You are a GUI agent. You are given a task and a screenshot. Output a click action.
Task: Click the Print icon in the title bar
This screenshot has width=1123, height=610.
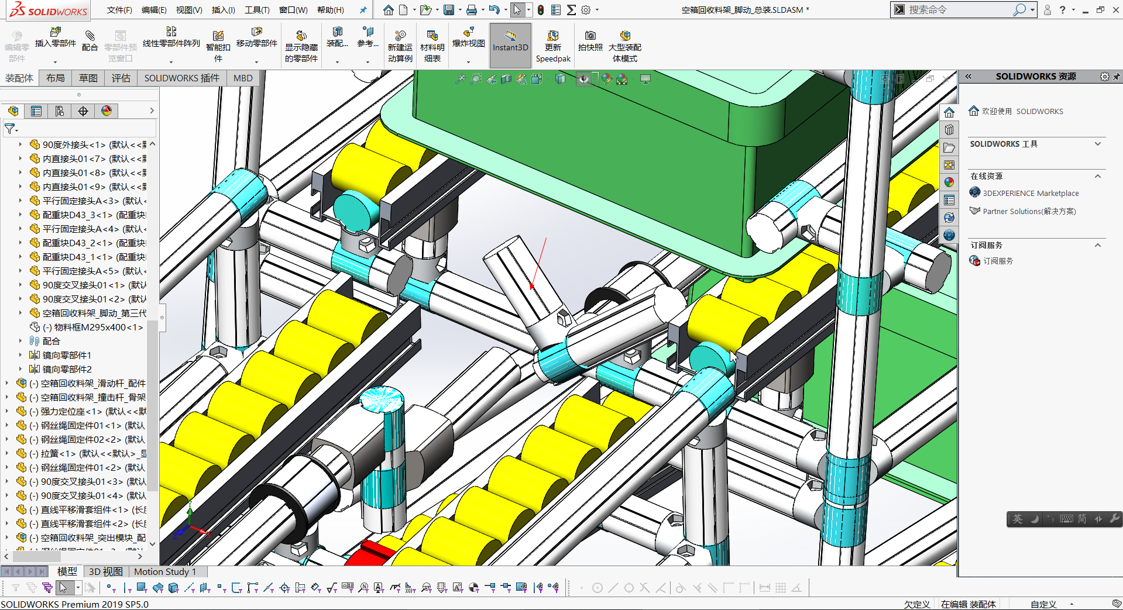tap(472, 10)
